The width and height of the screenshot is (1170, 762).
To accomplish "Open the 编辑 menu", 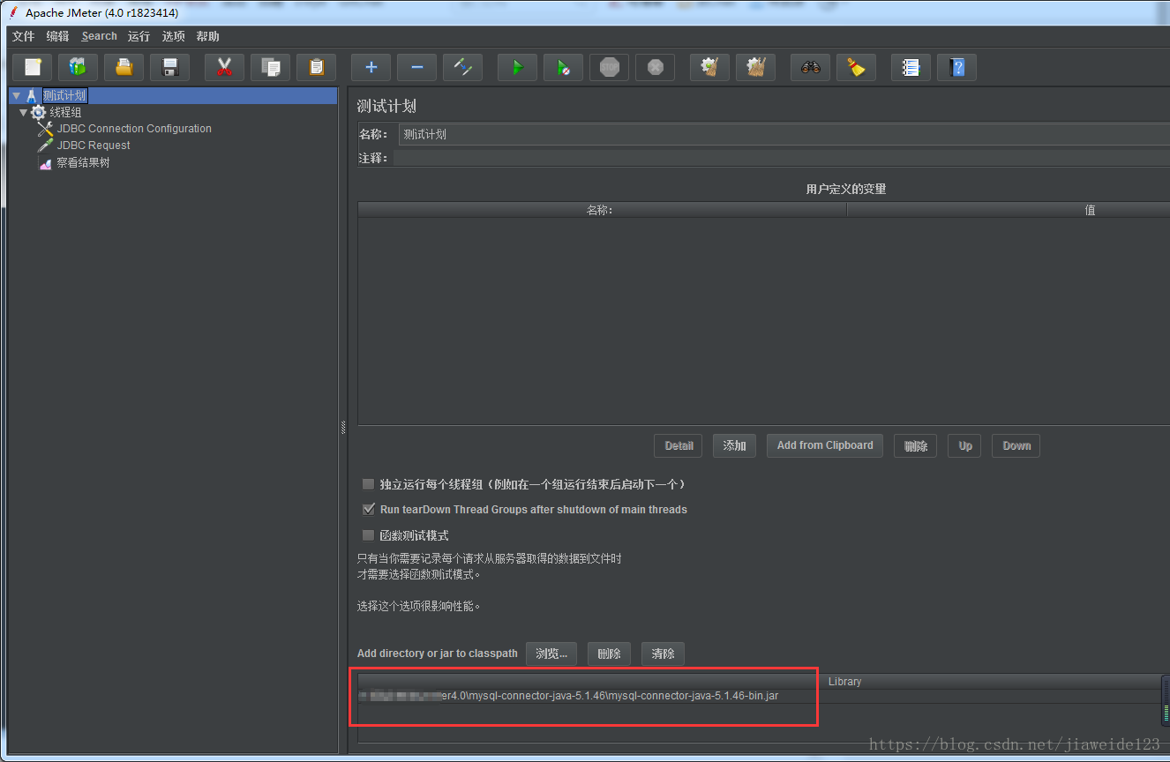I will tap(58, 36).
